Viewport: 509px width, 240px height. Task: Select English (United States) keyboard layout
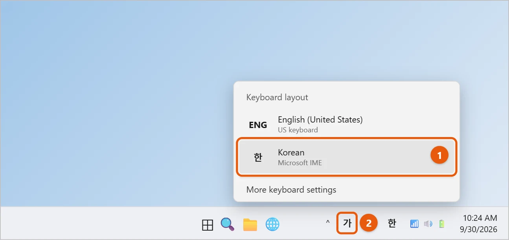(347, 124)
